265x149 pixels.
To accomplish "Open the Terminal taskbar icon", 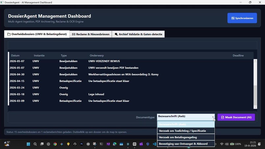I will [101, 144].
